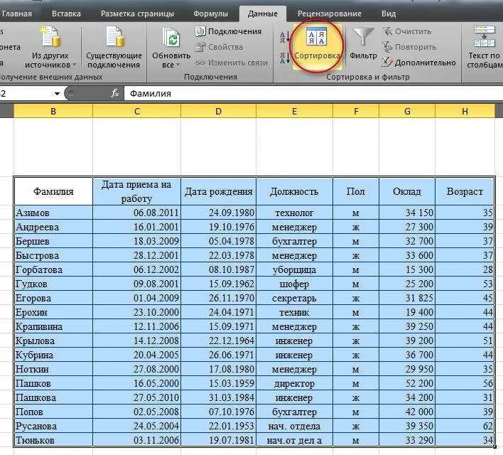503x455 pixels.
Task: Click the Фамилия header cell
Action: (53, 191)
